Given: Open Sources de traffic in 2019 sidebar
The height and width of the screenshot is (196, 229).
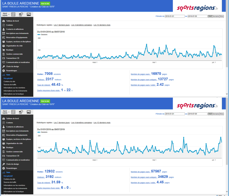Looking at the screenshot, I should point(10,182).
